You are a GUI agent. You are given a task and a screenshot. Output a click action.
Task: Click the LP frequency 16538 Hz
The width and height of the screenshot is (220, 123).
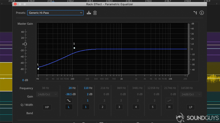coord(187,88)
